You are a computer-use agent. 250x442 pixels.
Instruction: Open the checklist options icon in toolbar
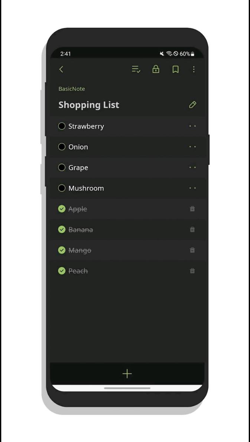click(x=135, y=69)
